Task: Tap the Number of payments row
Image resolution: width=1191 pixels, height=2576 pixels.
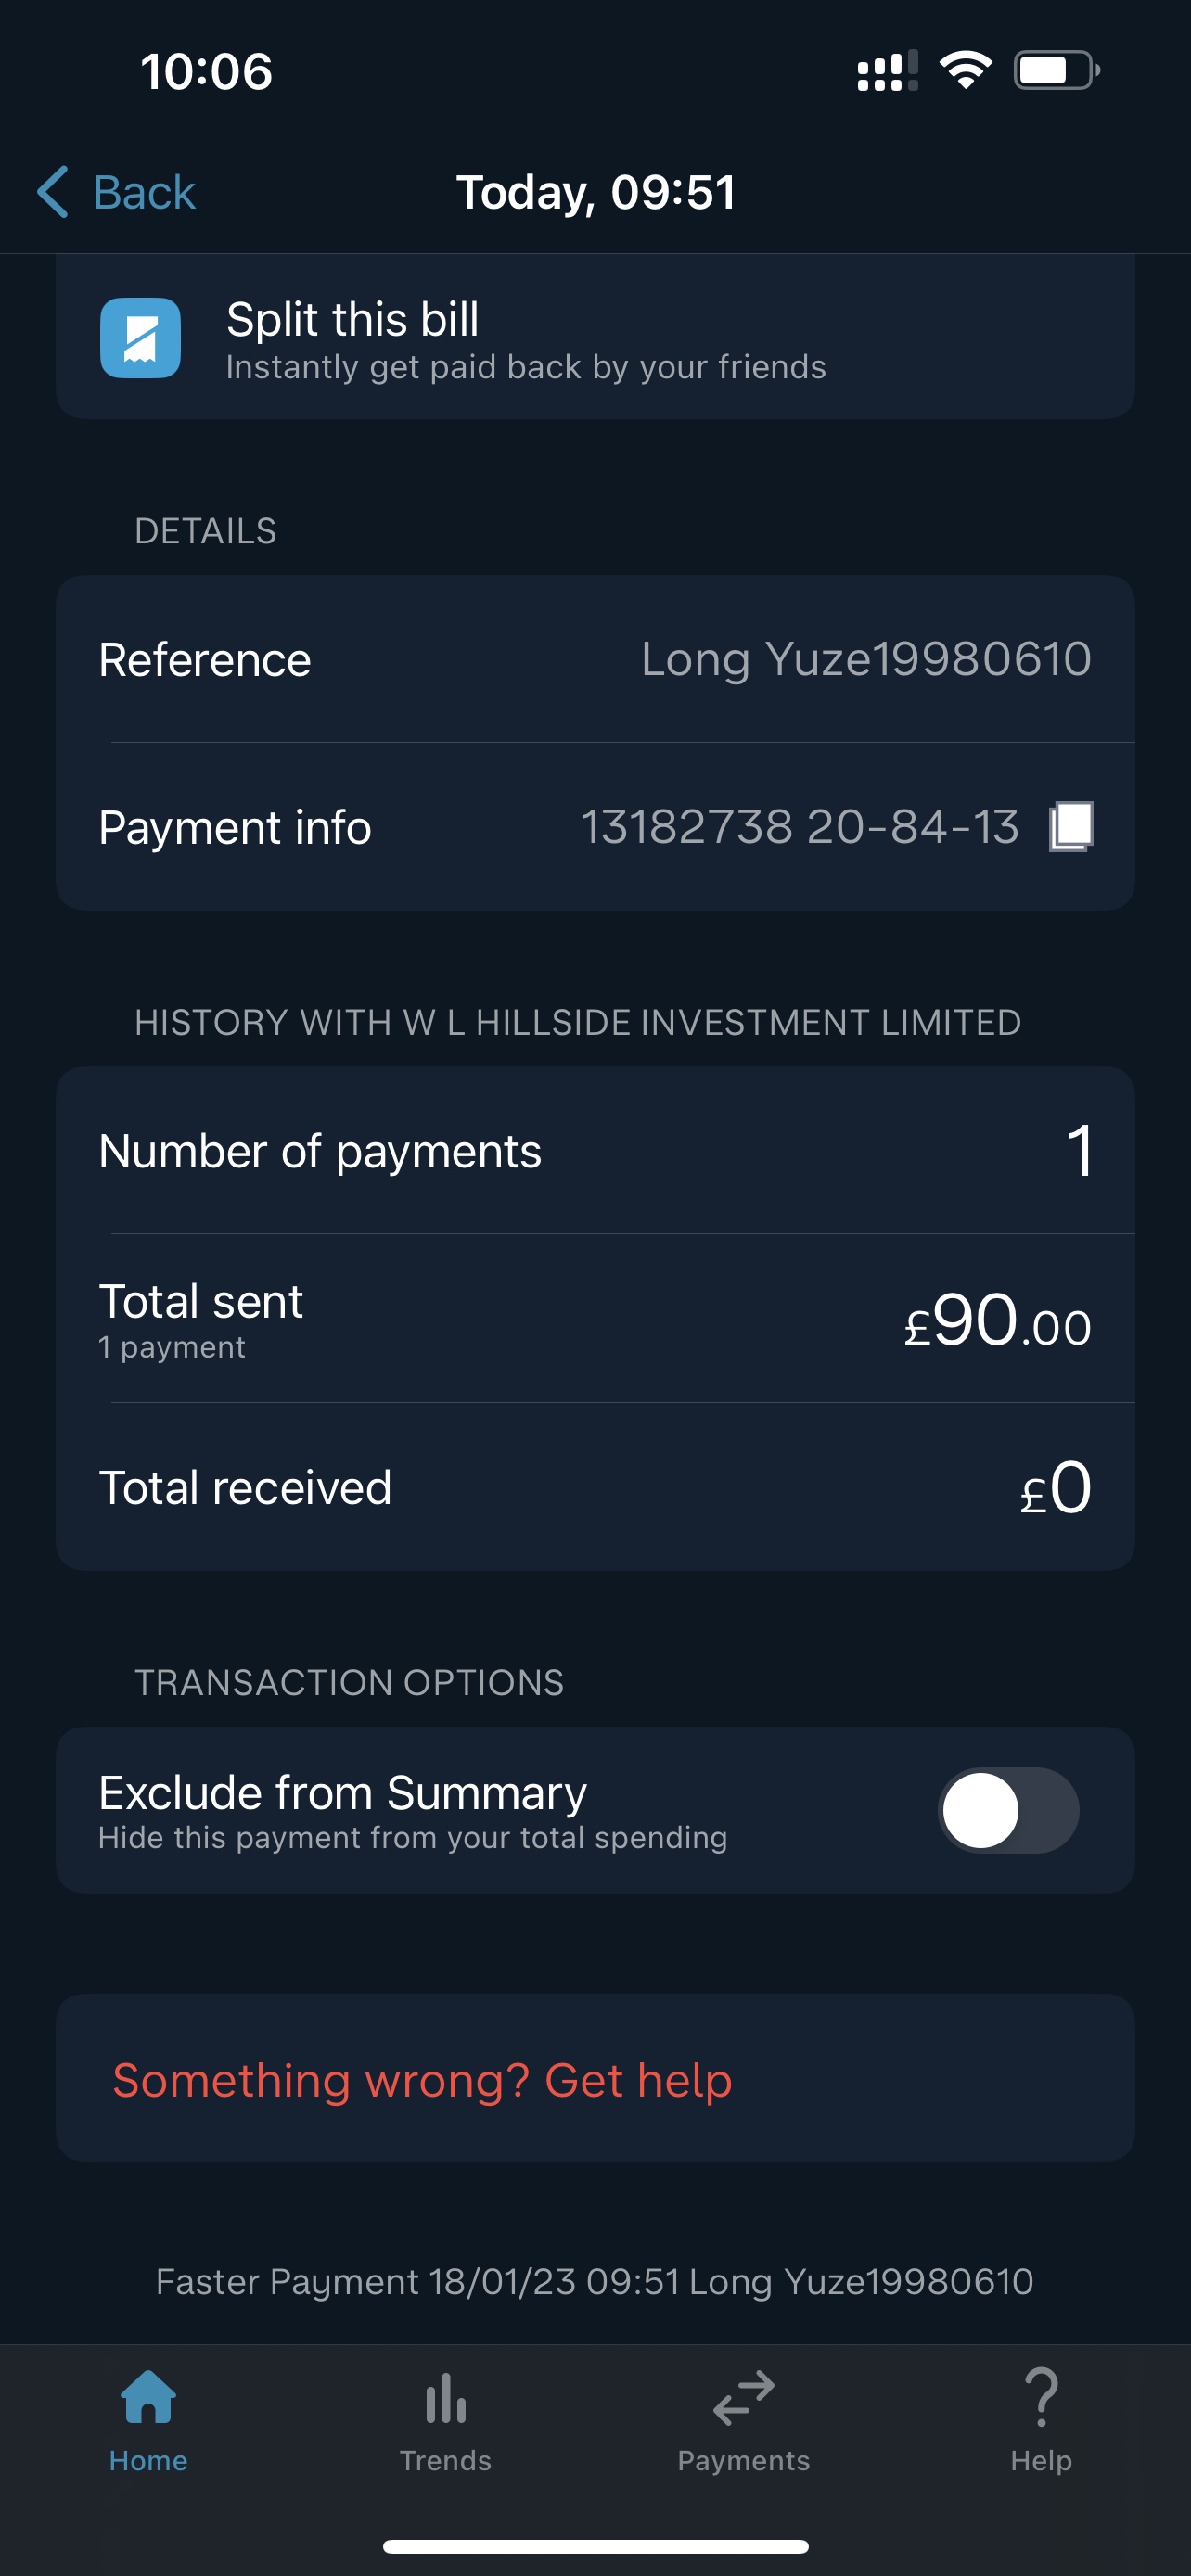Action: (595, 1151)
